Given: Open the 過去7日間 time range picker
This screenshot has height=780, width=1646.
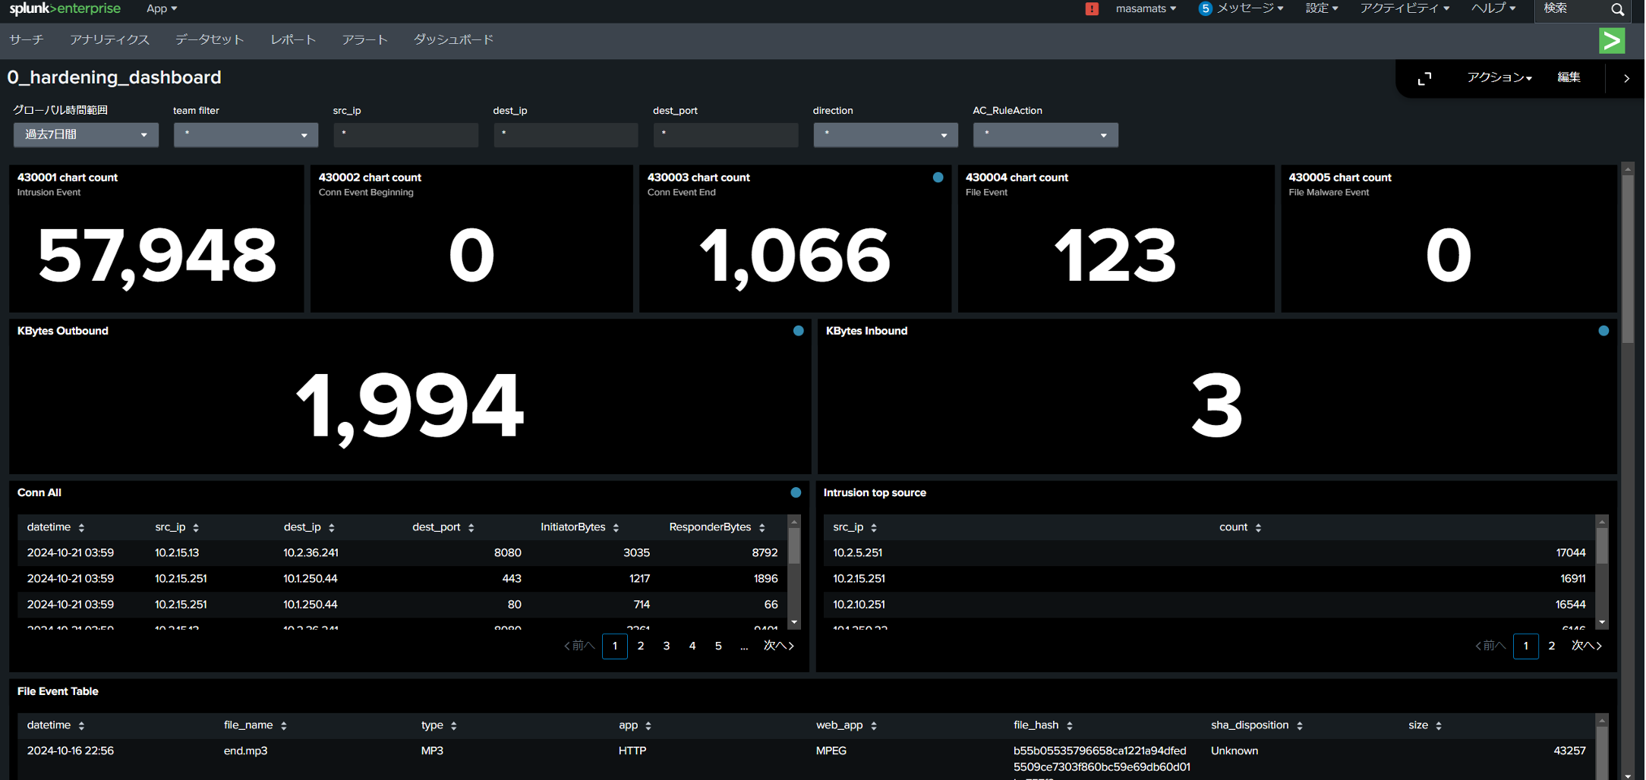Looking at the screenshot, I should 86,134.
